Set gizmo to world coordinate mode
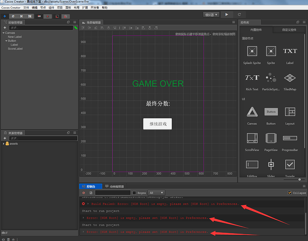Screen dimensions: 308x241 pyautogui.click(x=65, y=16)
